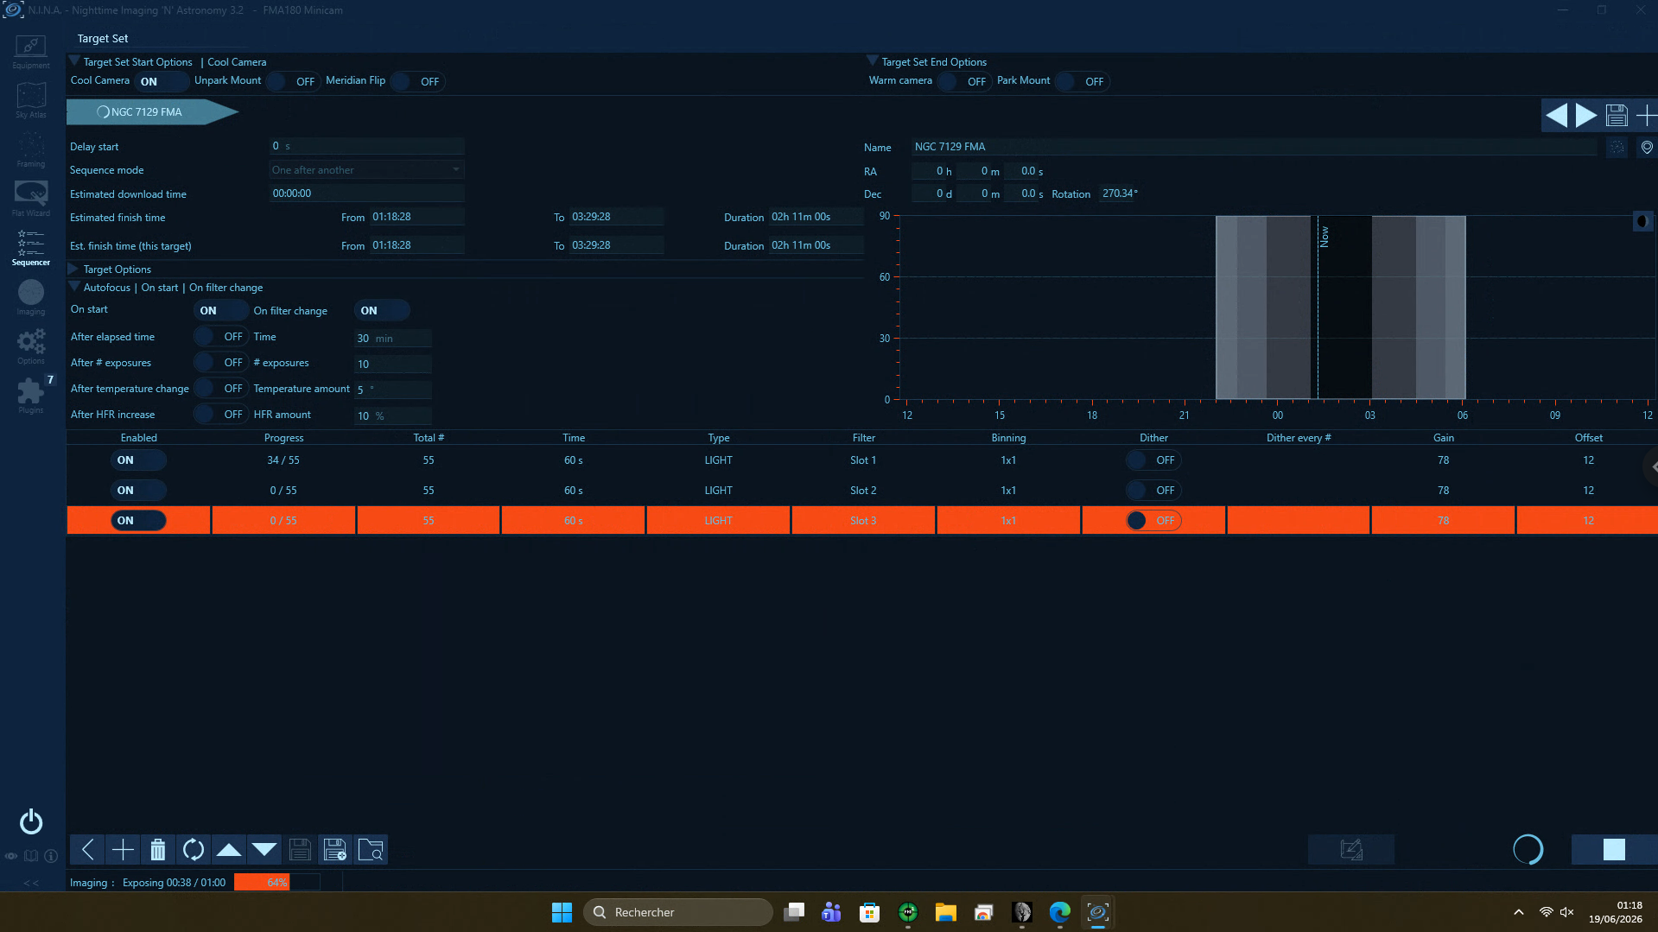Open sequence file with folder search icon
The height and width of the screenshot is (932, 1658).
pos(371,850)
